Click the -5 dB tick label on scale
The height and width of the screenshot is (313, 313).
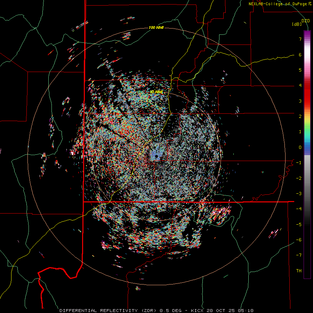click(x=299, y=225)
